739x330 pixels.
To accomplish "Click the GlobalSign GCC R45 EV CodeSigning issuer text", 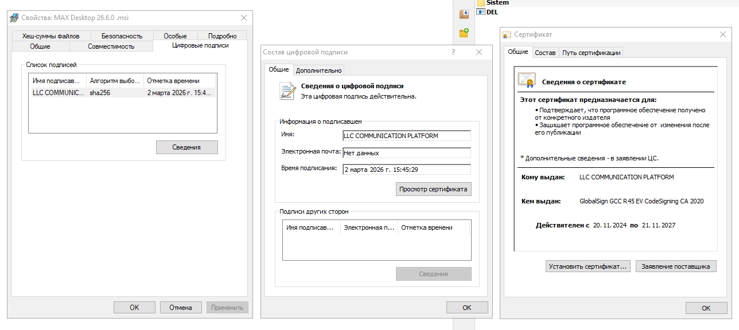I will [641, 201].
